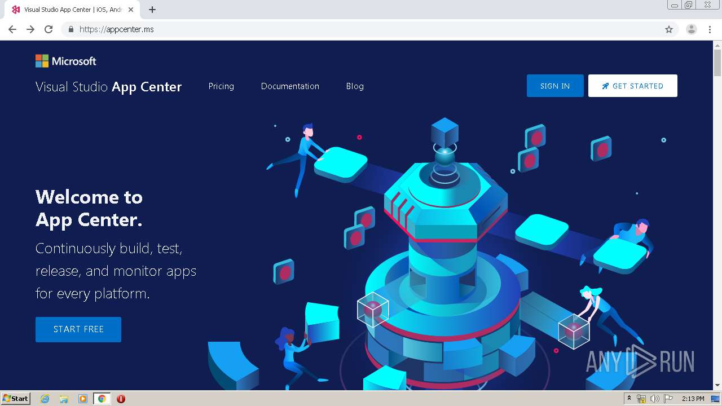722x406 pixels.
Task: Click the Welcome to App Center heading
Action: point(89,208)
